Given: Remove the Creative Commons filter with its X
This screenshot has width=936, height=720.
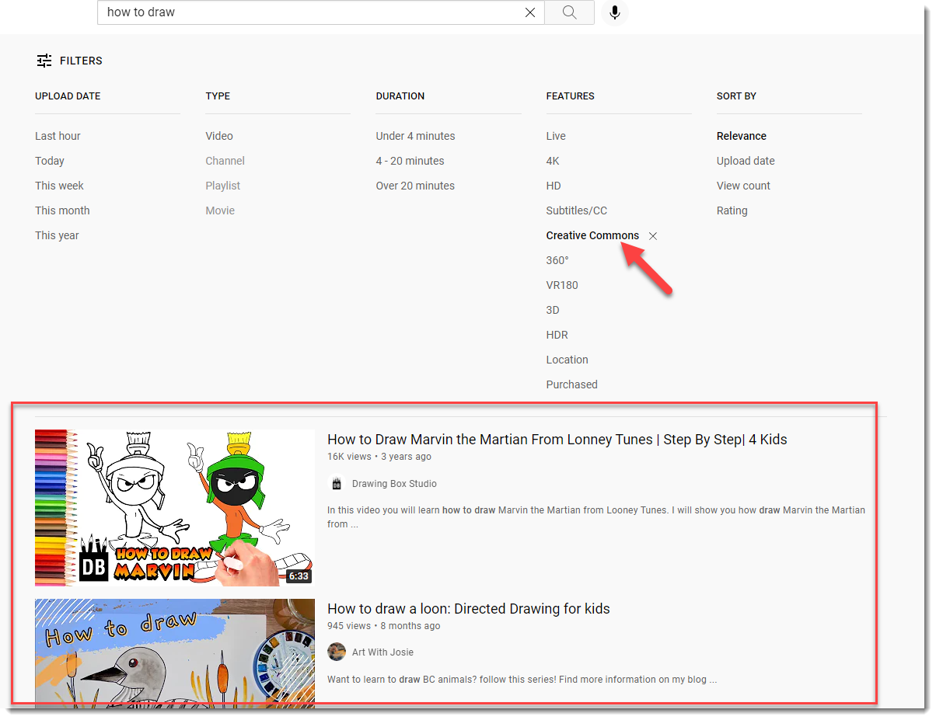Looking at the screenshot, I should pos(653,235).
